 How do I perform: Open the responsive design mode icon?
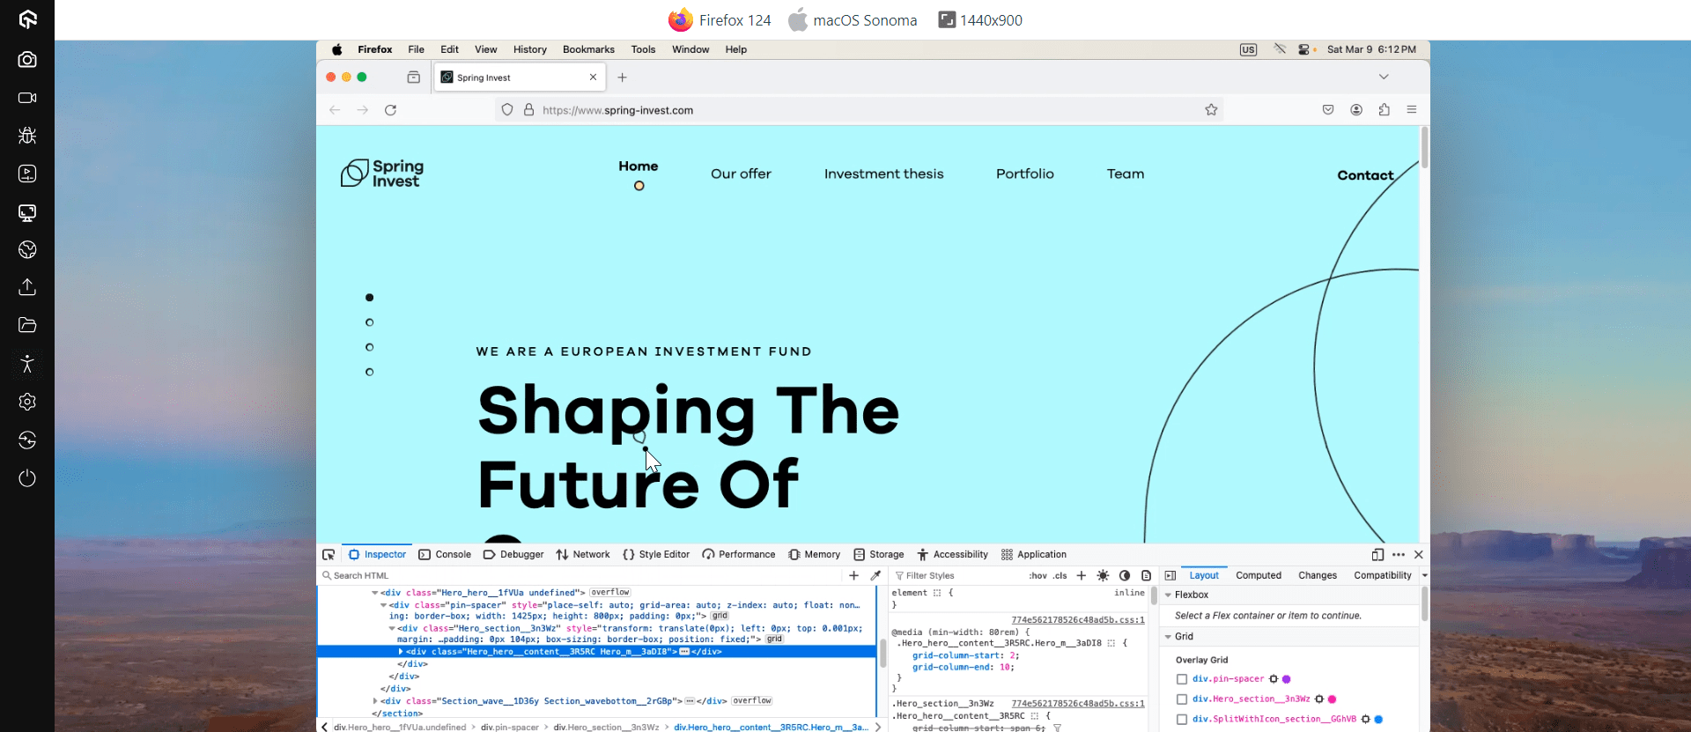(1377, 555)
